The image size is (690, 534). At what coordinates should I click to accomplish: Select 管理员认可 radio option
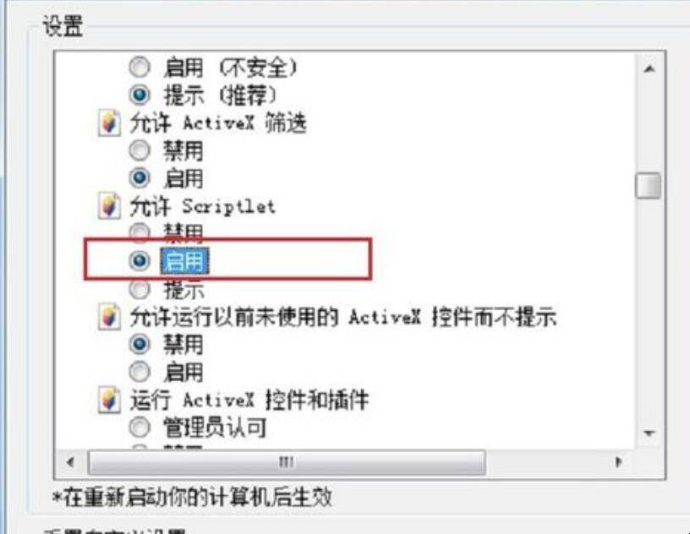[140, 427]
